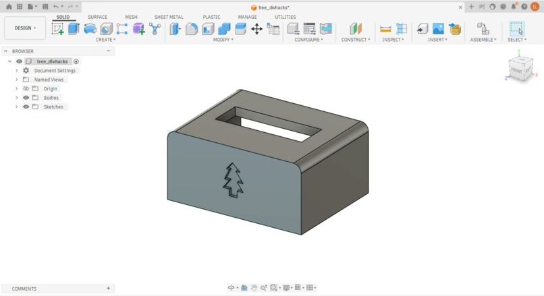Open the notifications bell
This screenshot has height=296, width=544.
pos(514,7)
